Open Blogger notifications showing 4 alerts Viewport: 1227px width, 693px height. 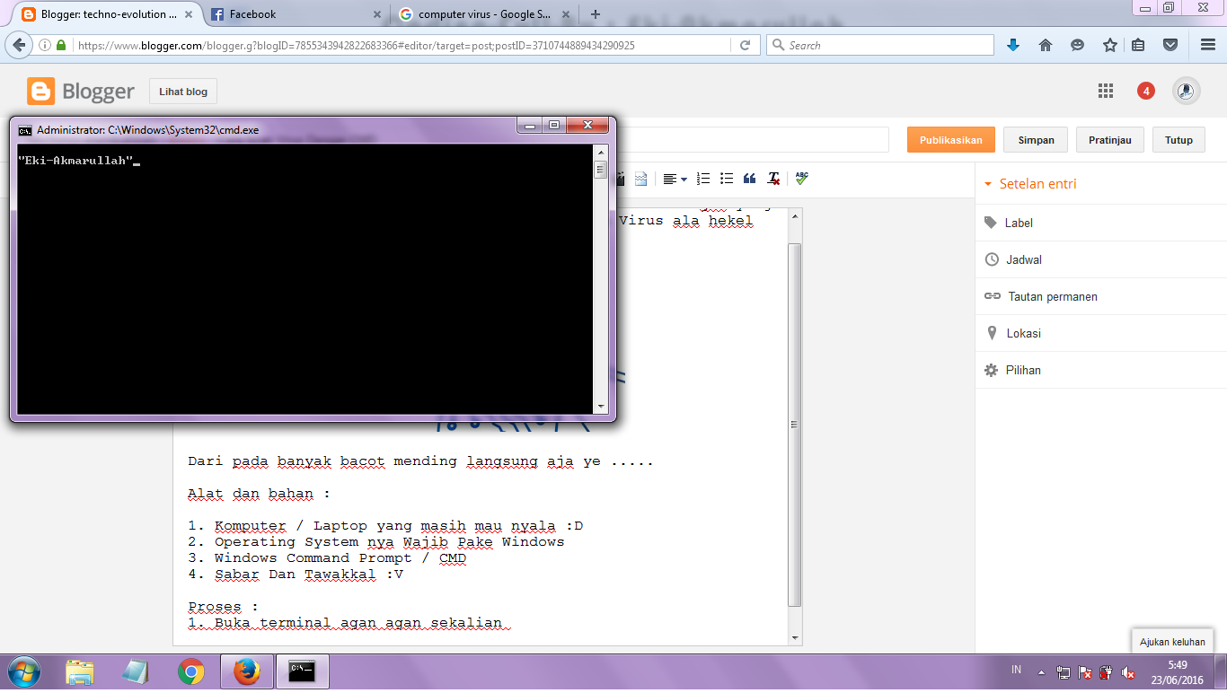pos(1145,91)
